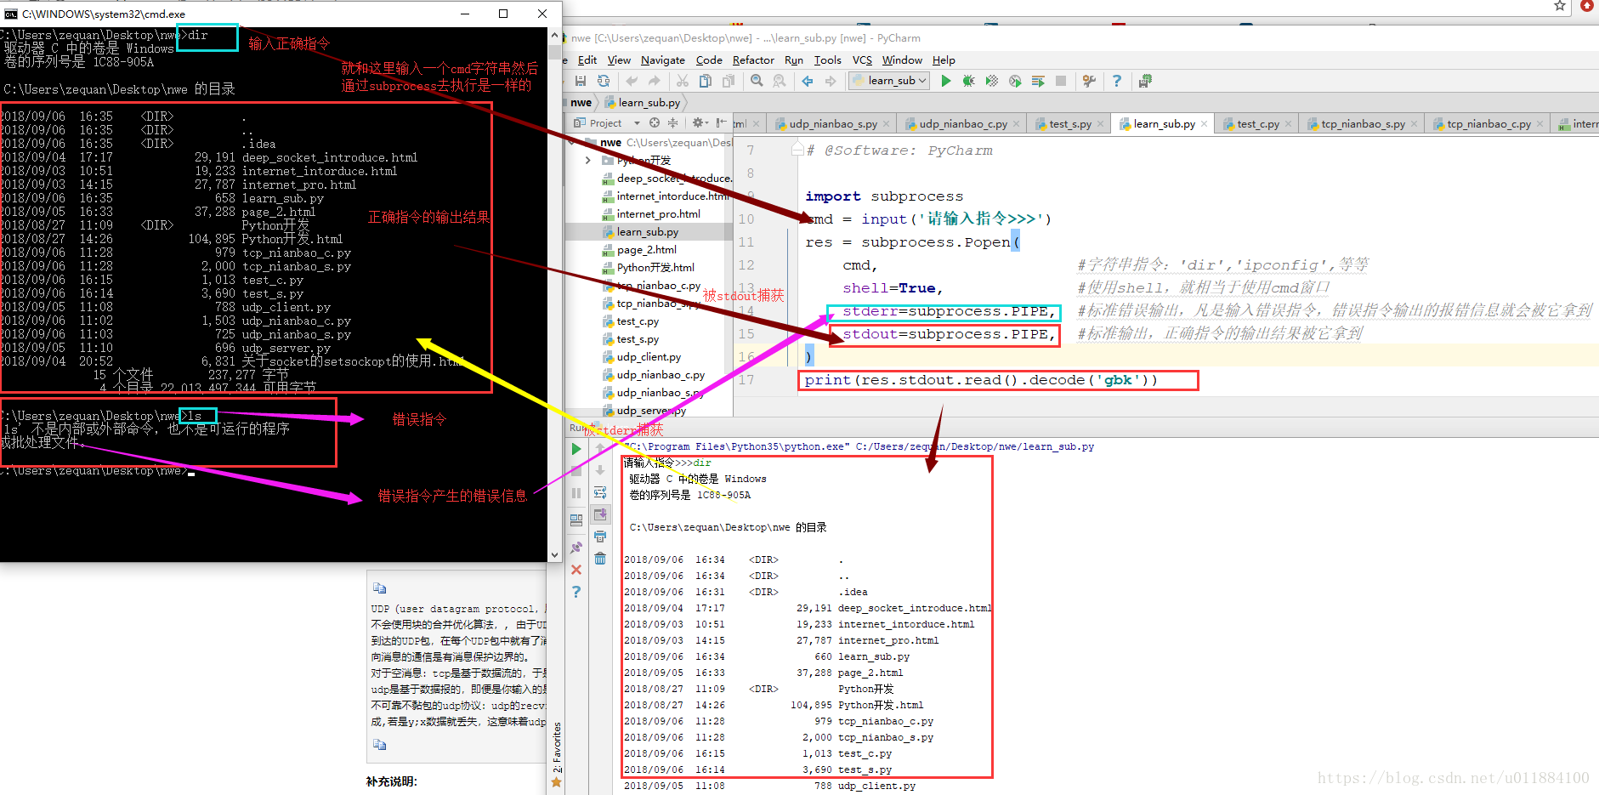Select page_2.html in the project tree
The image size is (1599, 795).
coord(646,250)
